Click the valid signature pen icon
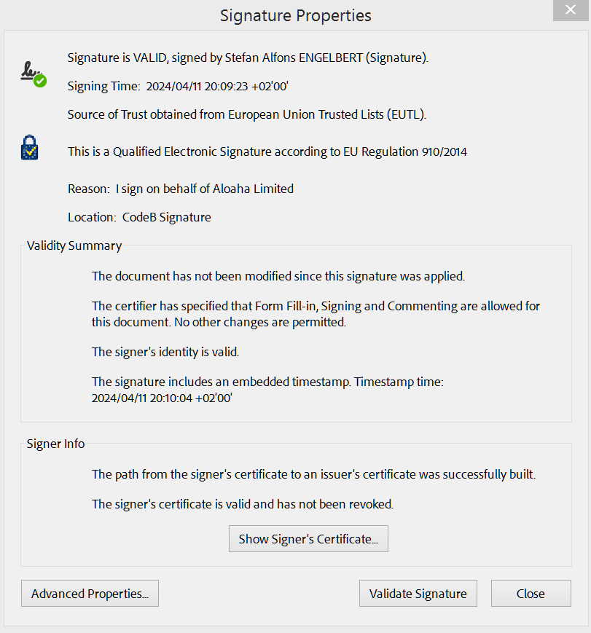This screenshot has height=633, width=591. [34, 74]
